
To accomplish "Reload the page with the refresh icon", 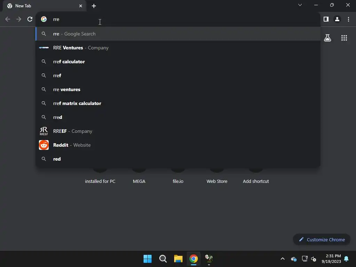I will (x=30, y=19).
